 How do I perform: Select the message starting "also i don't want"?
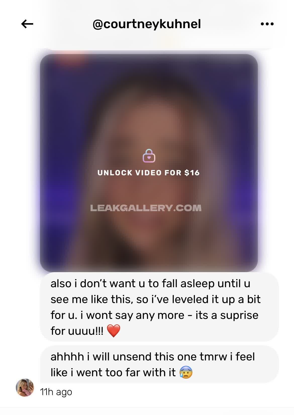(x=159, y=307)
